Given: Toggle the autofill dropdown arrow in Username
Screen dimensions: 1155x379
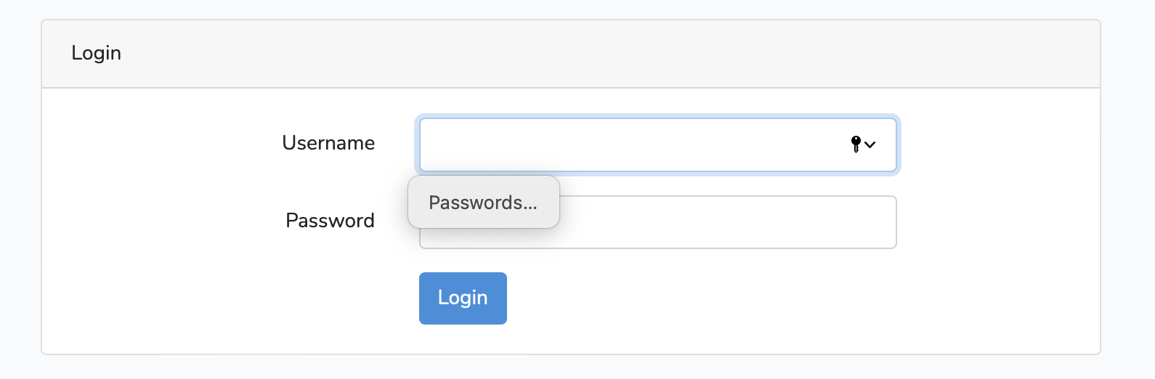Looking at the screenshot, I should tap(870, 144).
